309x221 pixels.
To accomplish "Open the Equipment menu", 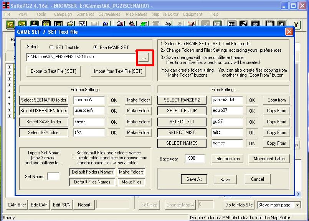I will click(193, 14).
